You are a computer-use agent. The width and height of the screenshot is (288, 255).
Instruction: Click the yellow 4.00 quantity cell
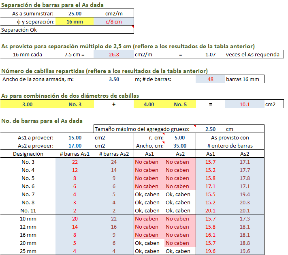coord(149,105)
